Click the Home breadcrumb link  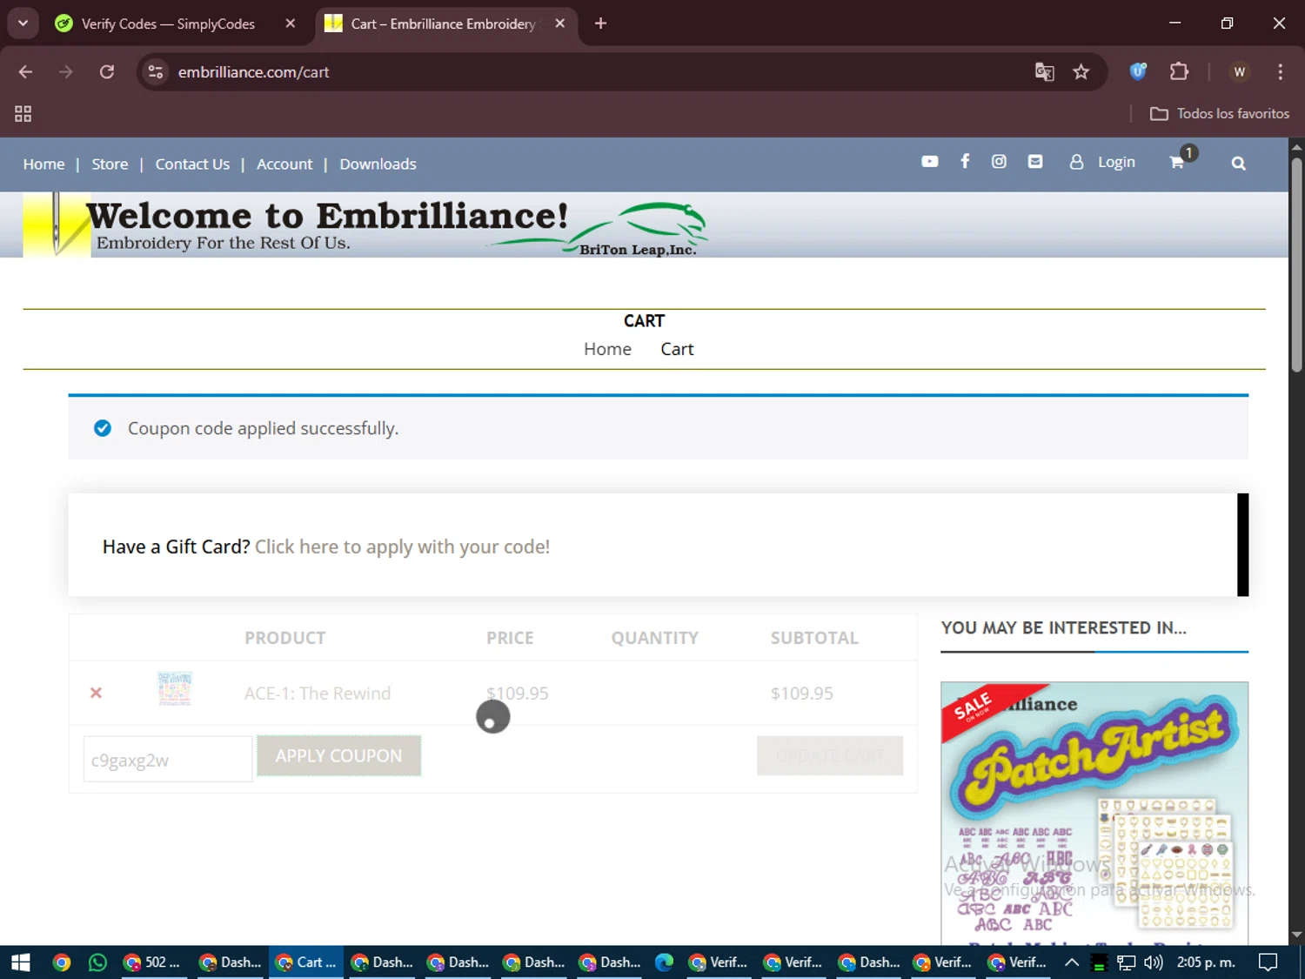tap(607, 349)
